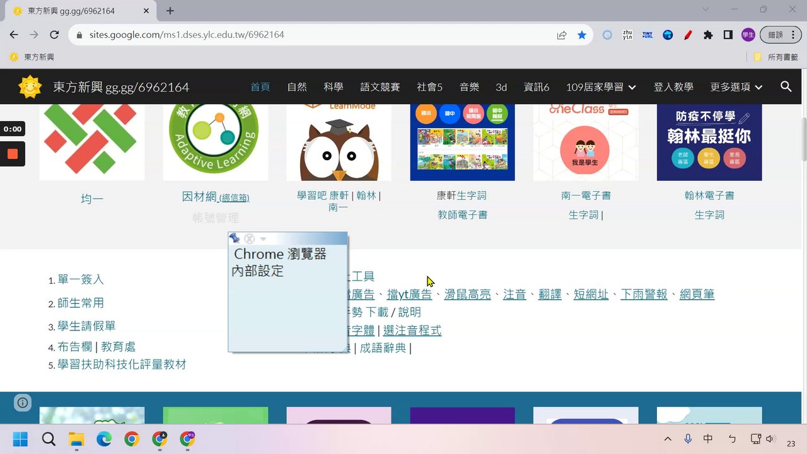The image size is (807, 454).
Task: Open the 語文競賽 nav item
Action: (380, 87)
